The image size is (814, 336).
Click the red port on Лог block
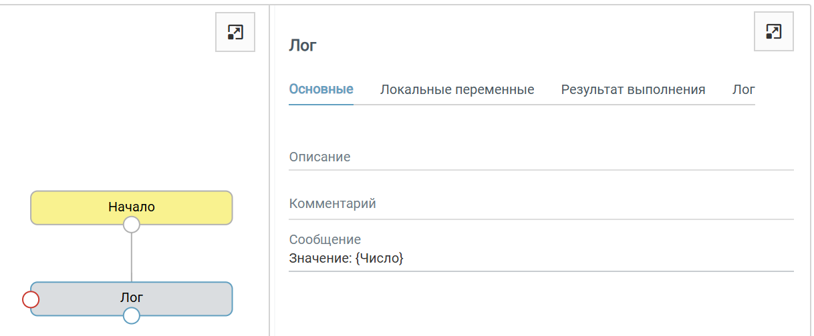[x=31, y=299]
